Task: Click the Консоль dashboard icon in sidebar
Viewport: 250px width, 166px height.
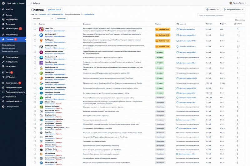Action: tap(3, 9)
